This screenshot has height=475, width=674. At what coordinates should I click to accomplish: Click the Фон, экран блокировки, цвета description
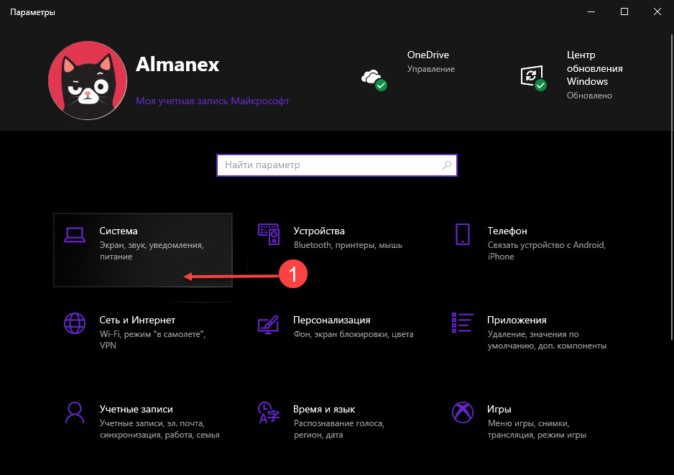click(354, 334)
